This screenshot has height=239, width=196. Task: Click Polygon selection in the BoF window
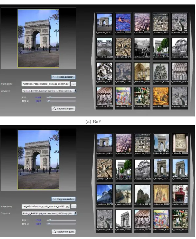pos(63,77)
